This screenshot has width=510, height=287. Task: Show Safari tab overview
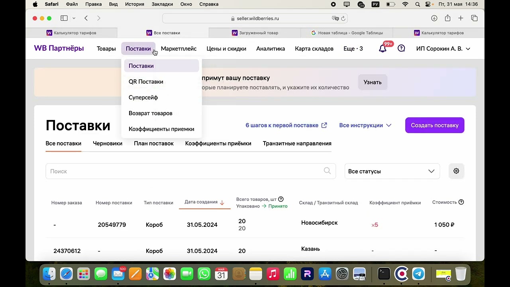point(474,18)
